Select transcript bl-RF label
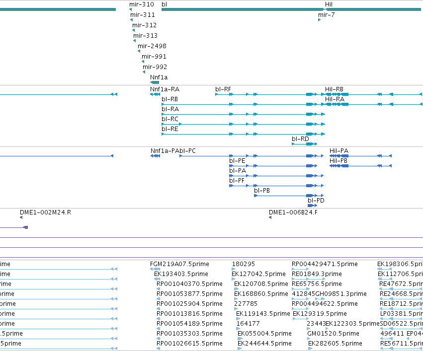 pos(223,89)
